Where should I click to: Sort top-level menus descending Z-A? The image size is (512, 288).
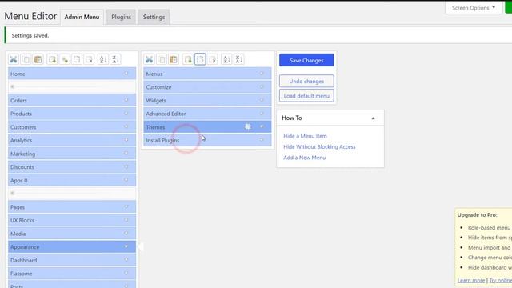pos(115,59)
